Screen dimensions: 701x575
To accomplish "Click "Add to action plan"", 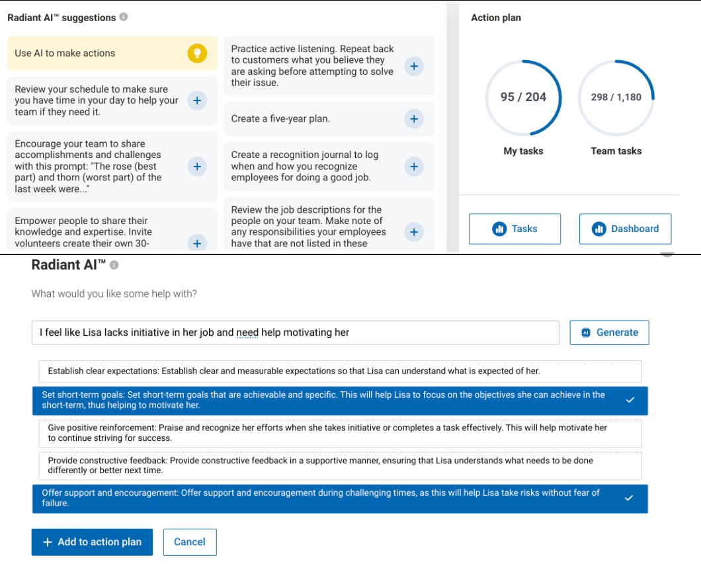I will [92, 542].
